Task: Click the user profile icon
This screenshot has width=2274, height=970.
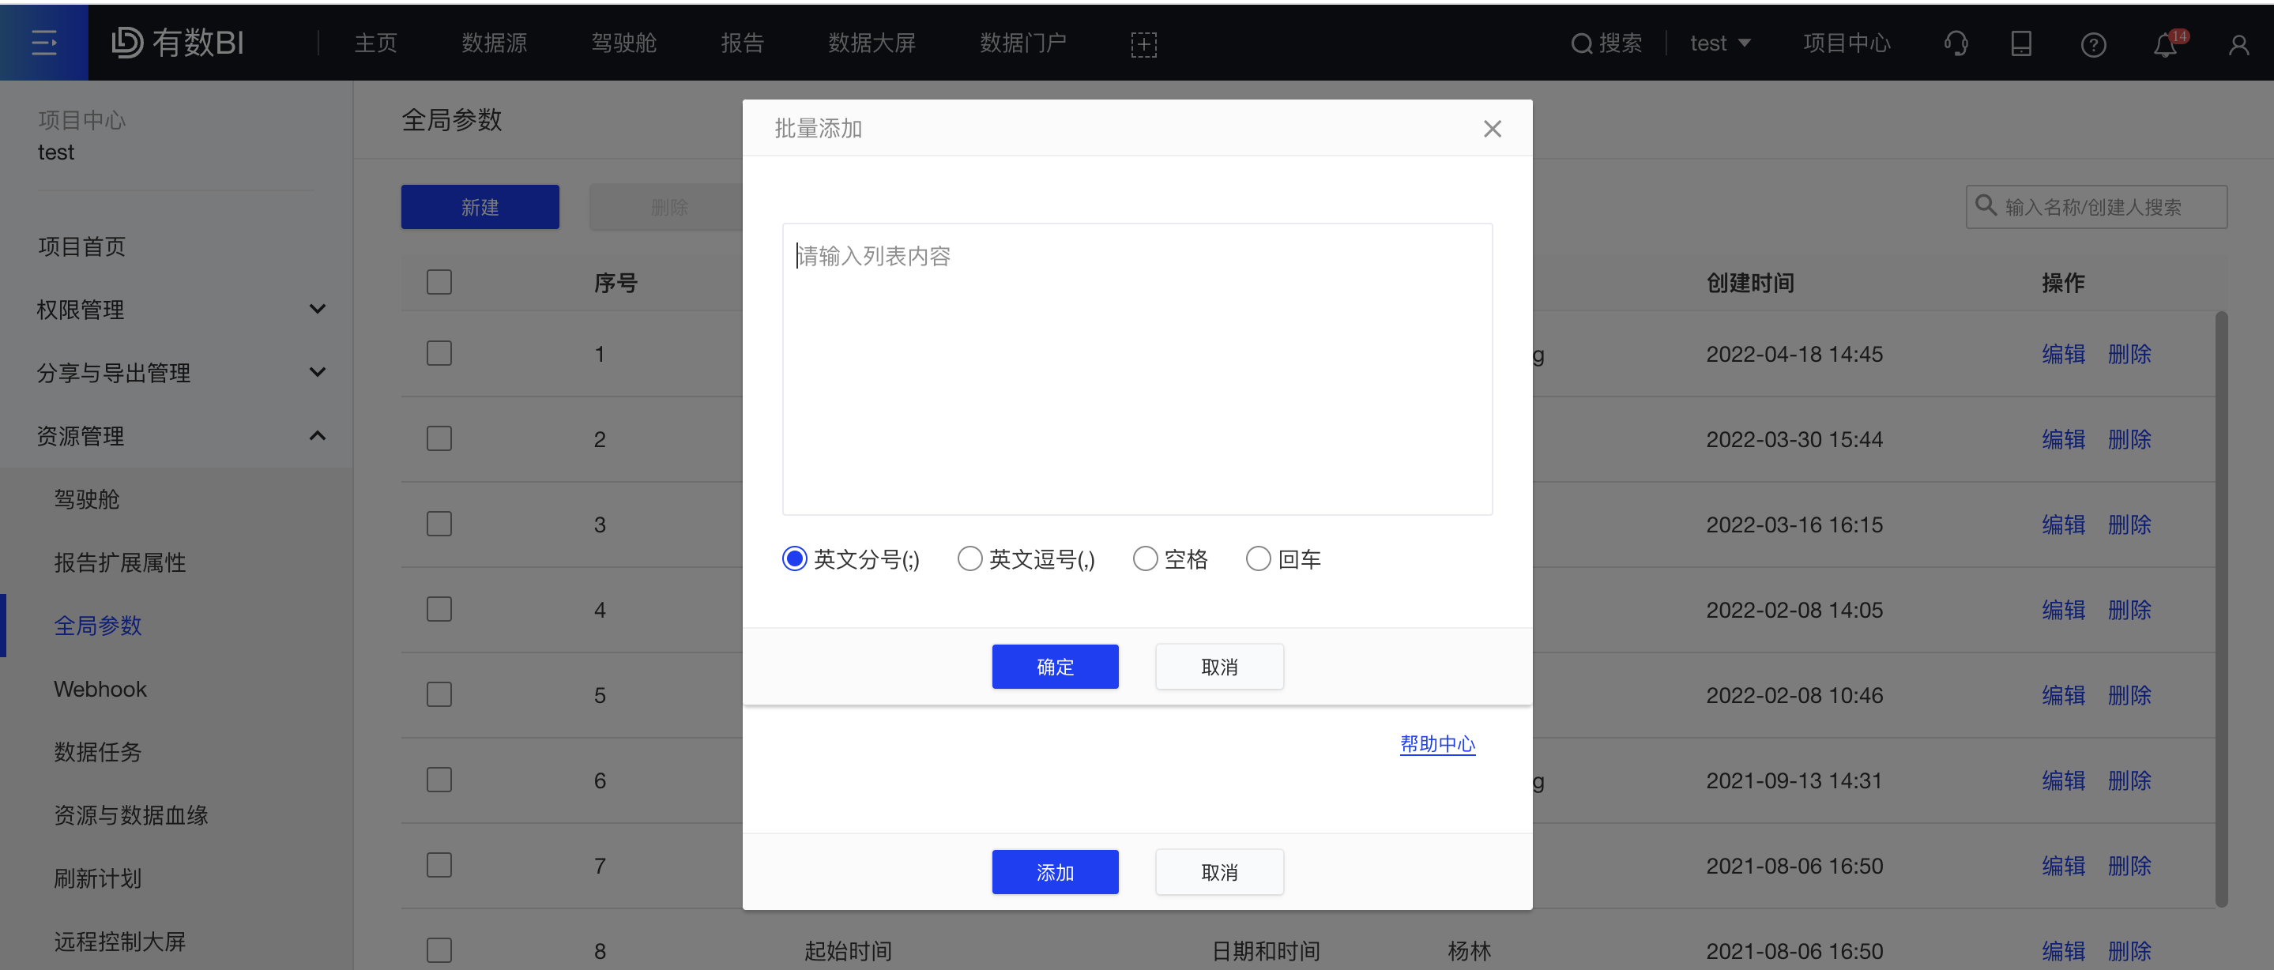Action: 2238,44
